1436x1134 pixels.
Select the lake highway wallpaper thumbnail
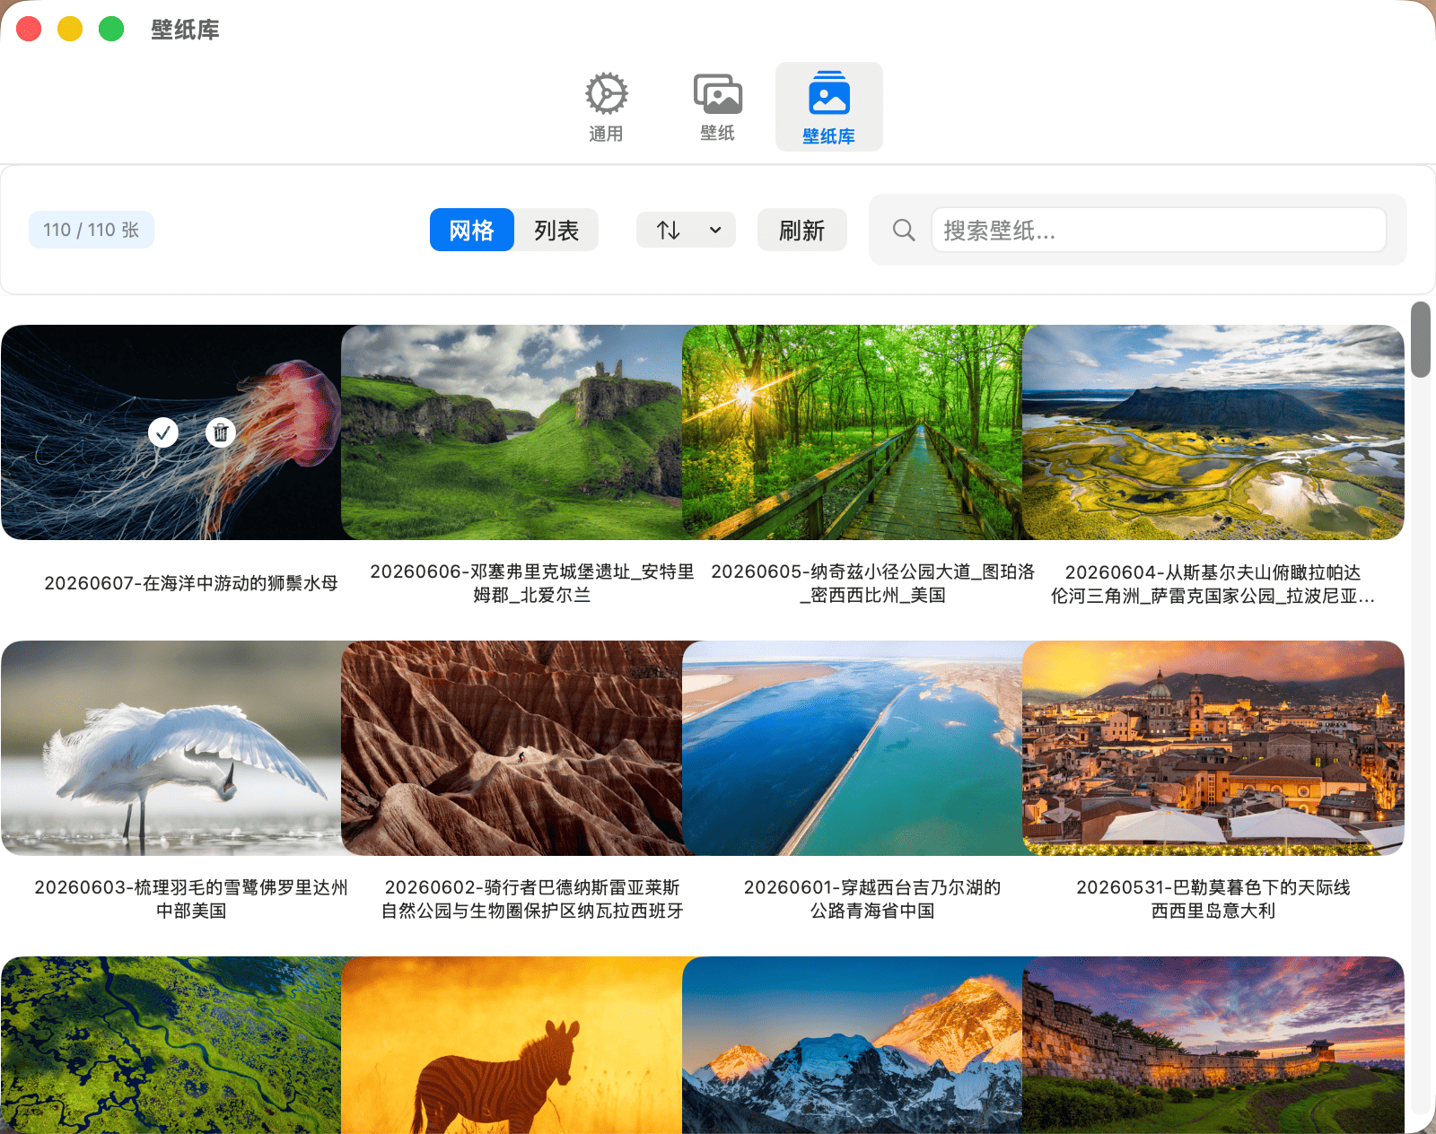[x=852, y=748]
